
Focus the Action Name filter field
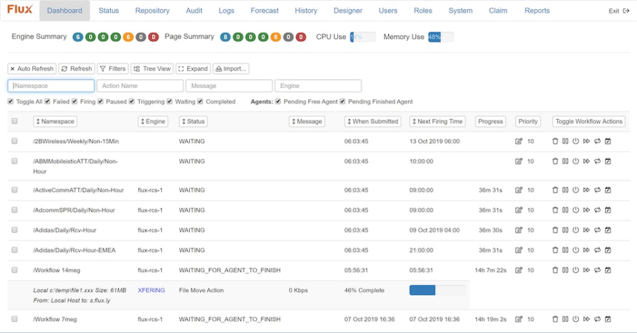[140, 86]
